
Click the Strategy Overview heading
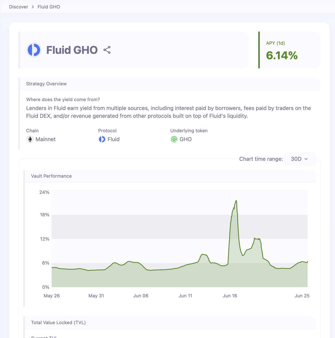point(46,84)
